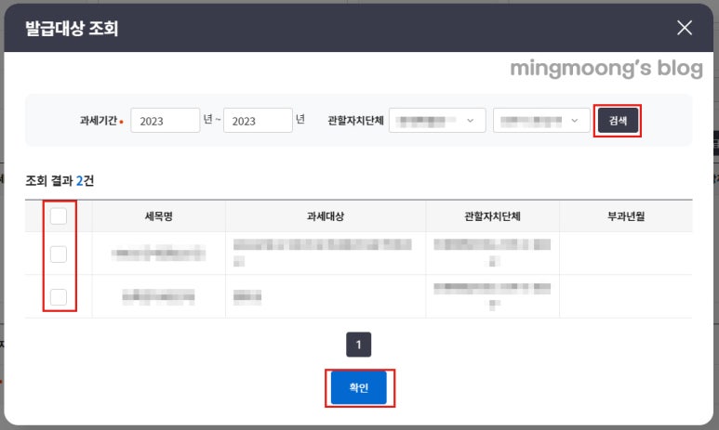Go to page 1 of results
Screen dimensions: 719x430
(359, 345)
